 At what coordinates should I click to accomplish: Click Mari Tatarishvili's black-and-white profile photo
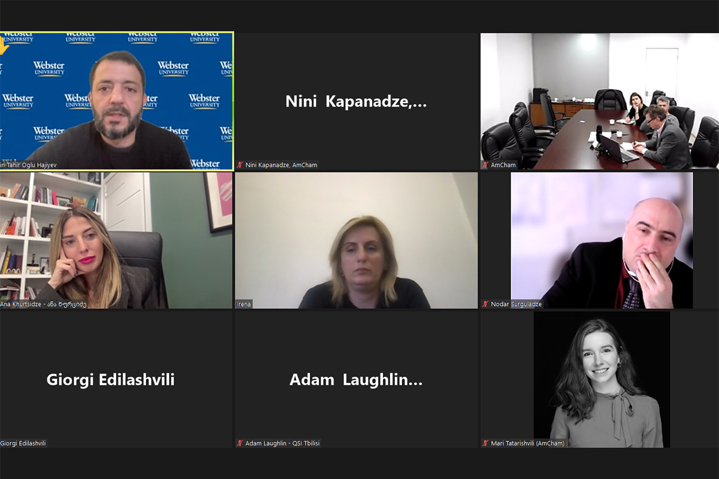(x=602, y=379)
